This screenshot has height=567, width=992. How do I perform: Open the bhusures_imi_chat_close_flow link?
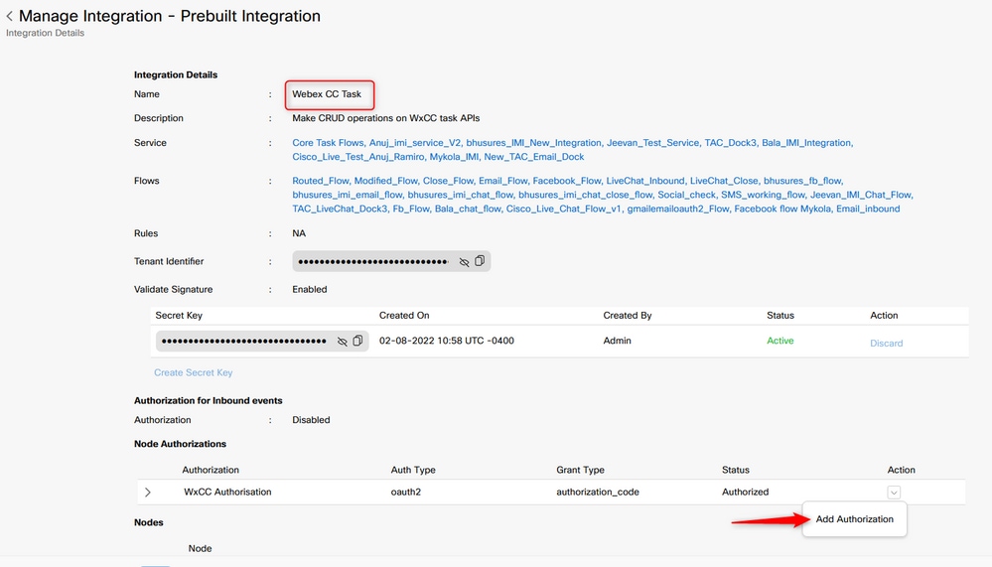coord(585,195)
